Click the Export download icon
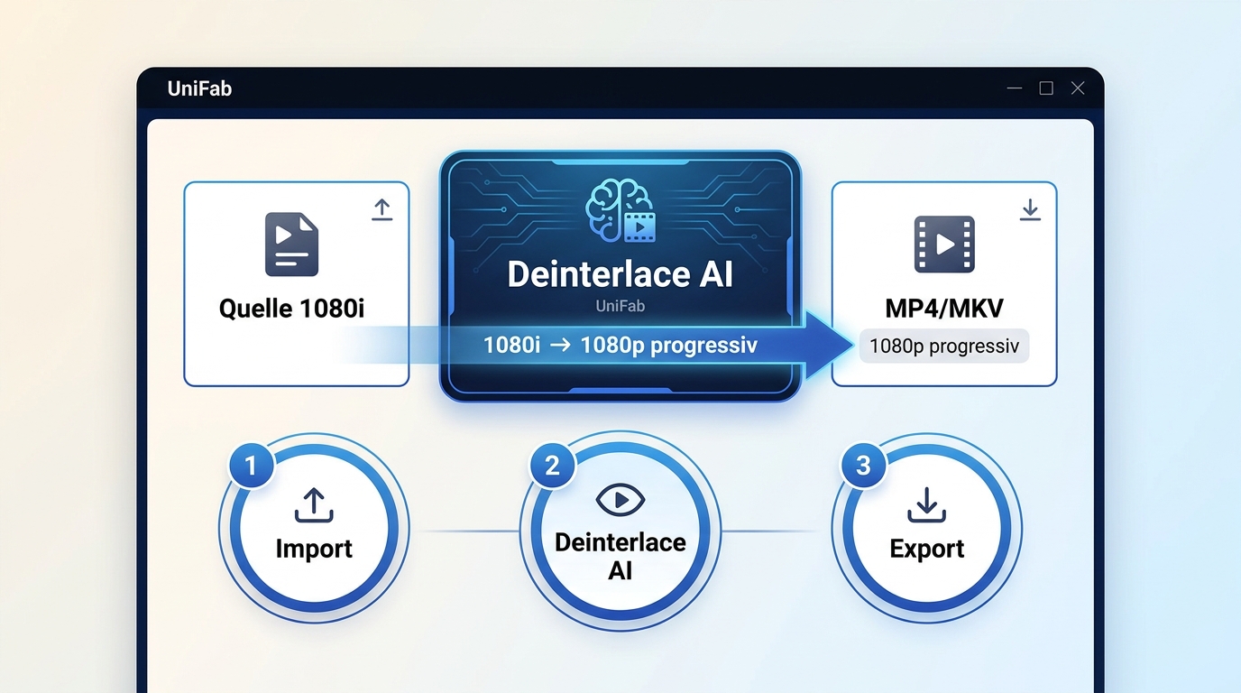The width and height of the screenshot is (1241, 693). [926, 505]
